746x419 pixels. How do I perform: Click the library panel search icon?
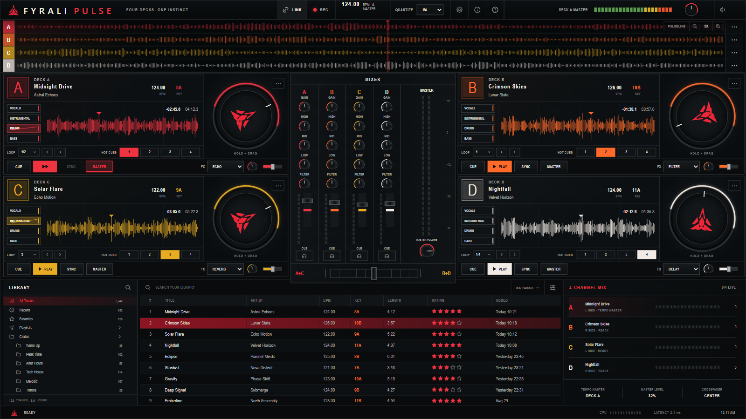(x=128, y=288)
